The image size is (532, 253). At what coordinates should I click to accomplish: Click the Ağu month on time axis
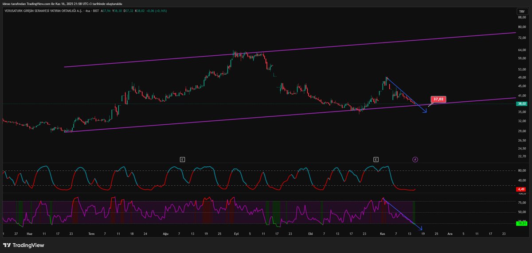(x=166, y=233)
